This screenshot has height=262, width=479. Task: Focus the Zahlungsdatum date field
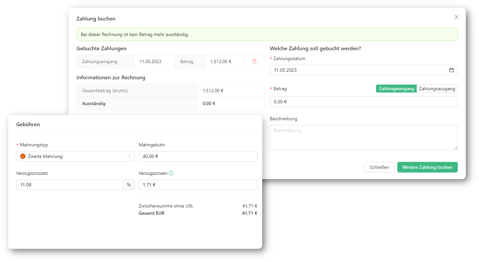(358, 70)
